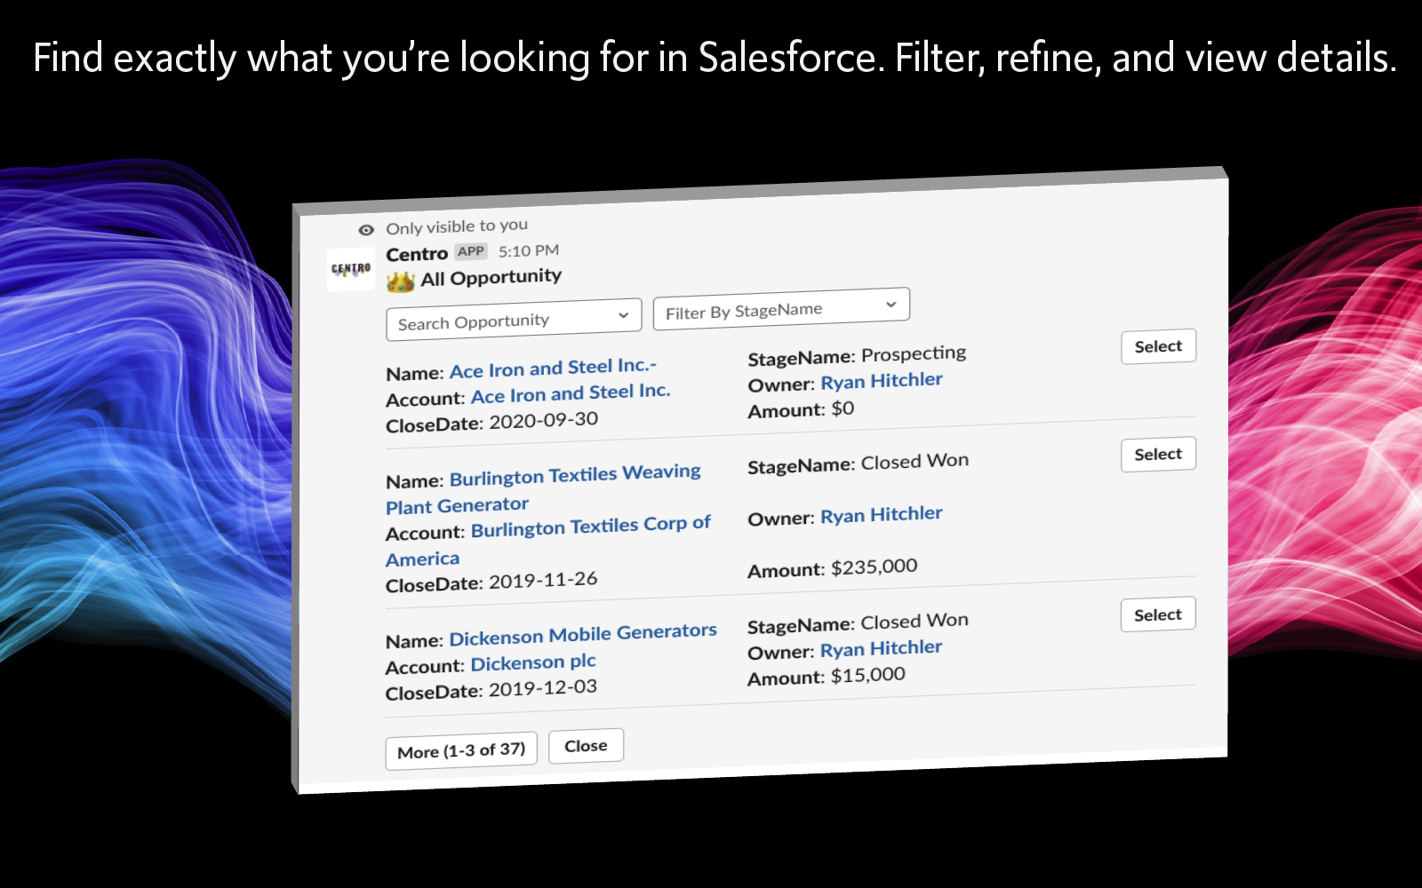Open Ryan Hitchler owner link for $235,000 opportunity
This screenshot has height=888, width=1422.
881,515
